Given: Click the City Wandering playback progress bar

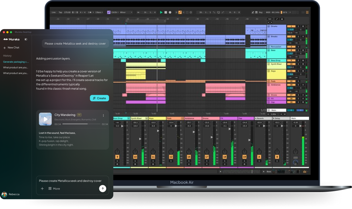Looking at the screenshot, I should point(81,124).
